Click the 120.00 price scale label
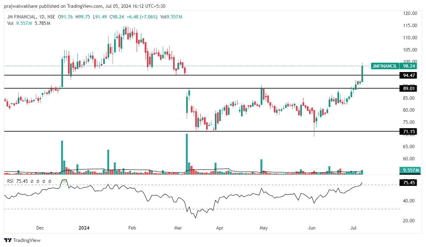 [x=410, y=13]
